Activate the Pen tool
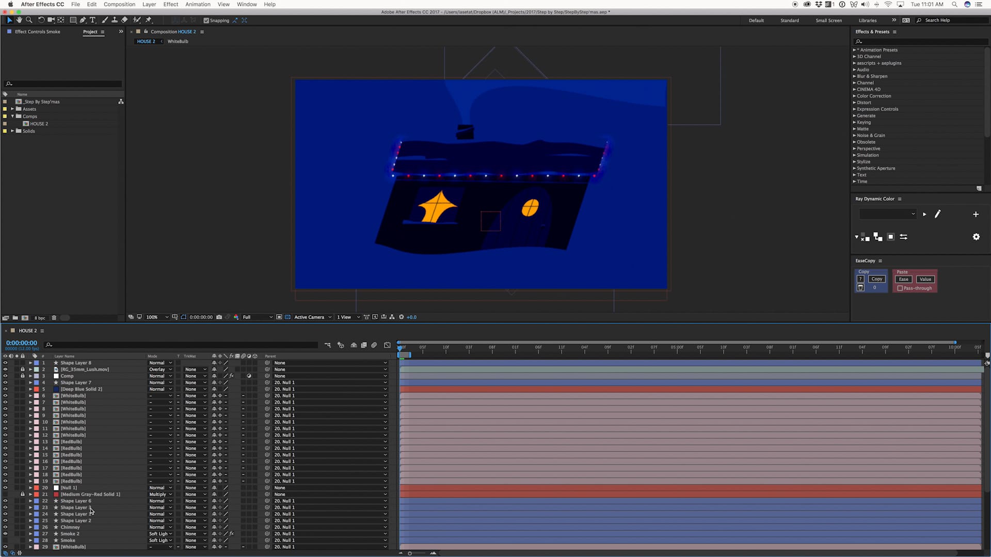The height and width of the screenshot is (557, 991). (x=83, y=20)
